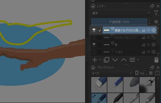Click the brush preset list scrollbar up arrow
Viewport: 161px width, 103px height.
pos(158,79)
